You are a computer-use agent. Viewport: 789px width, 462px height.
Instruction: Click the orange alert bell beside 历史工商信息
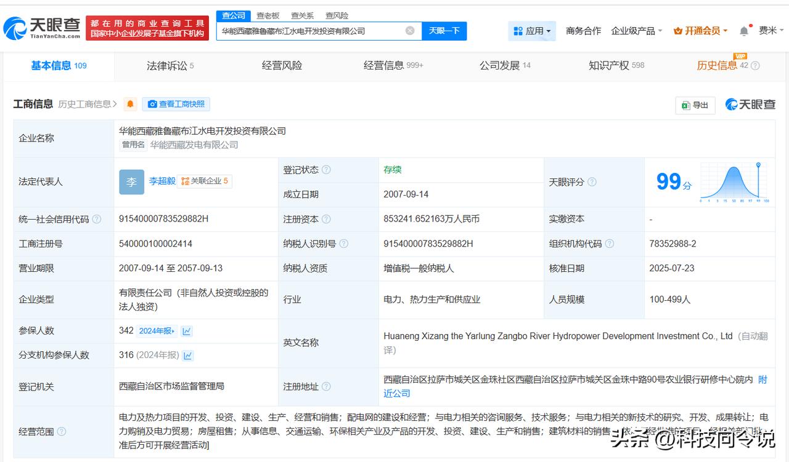pos(130,104)
